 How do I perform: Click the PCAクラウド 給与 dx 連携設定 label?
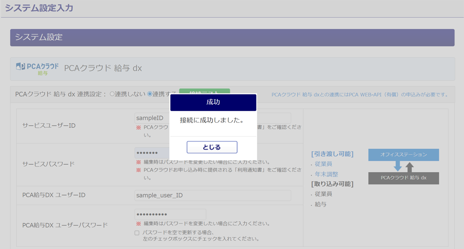click(61, 94)
